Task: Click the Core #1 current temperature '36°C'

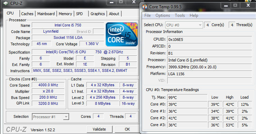Action: [x=187, y=111]
